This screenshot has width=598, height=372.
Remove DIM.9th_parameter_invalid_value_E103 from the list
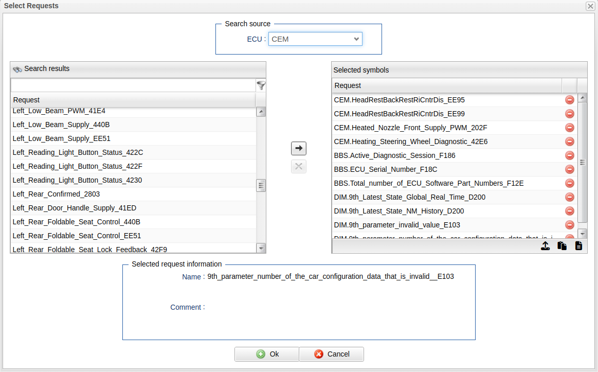[x=570, y=225]
